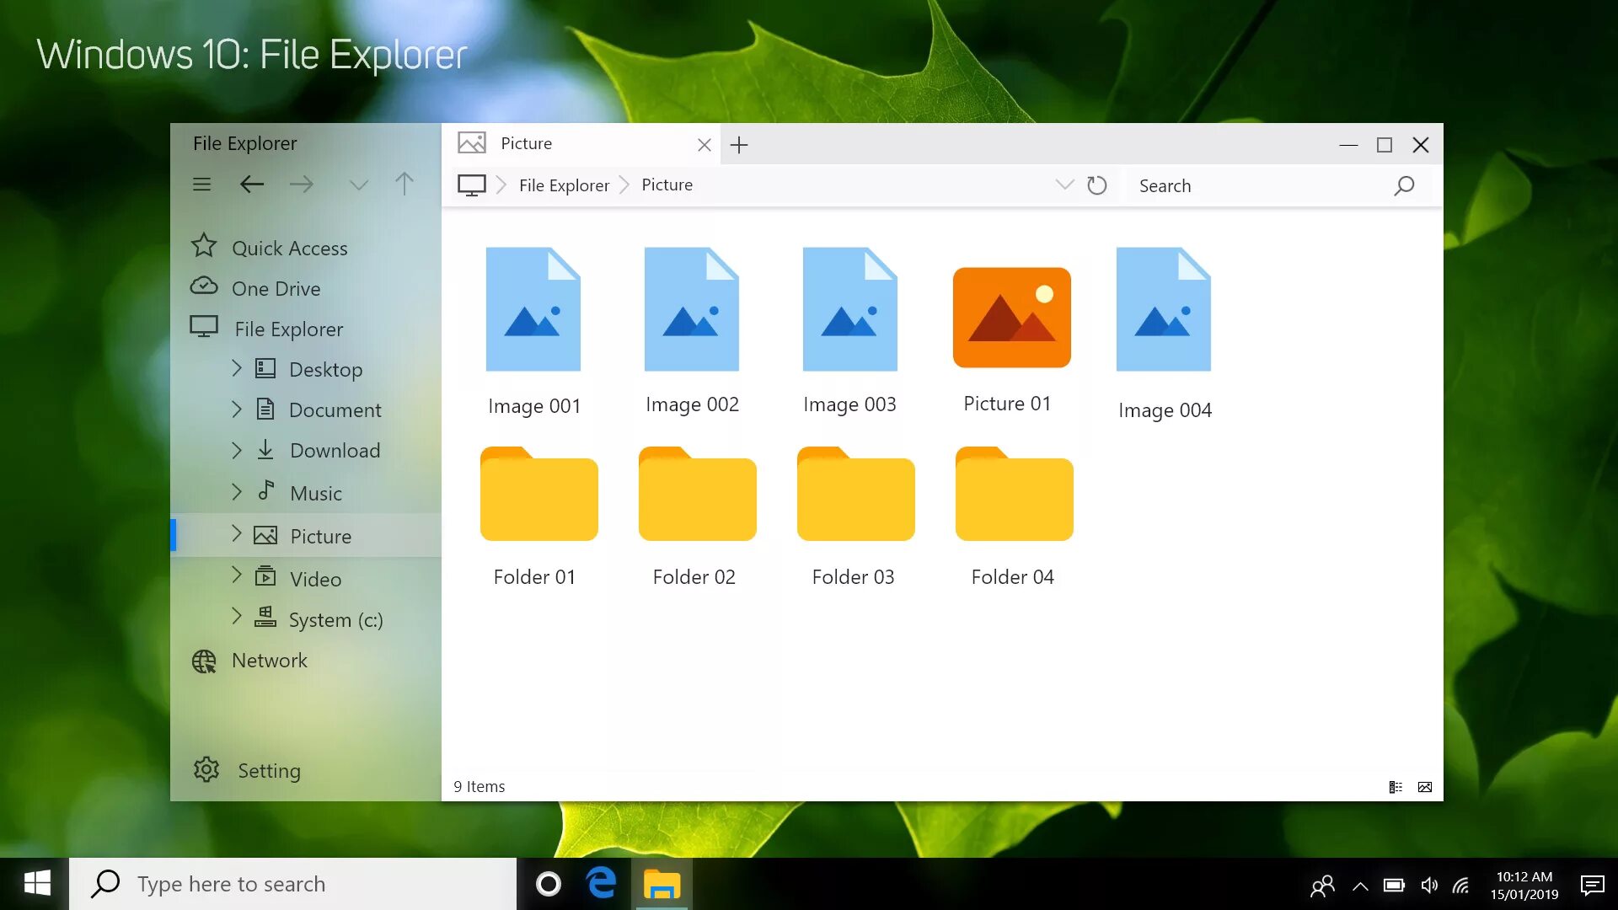Viewport: 1618px width, 910px height.
Task: Add a new tab with plus button
Action: (739, 145)
